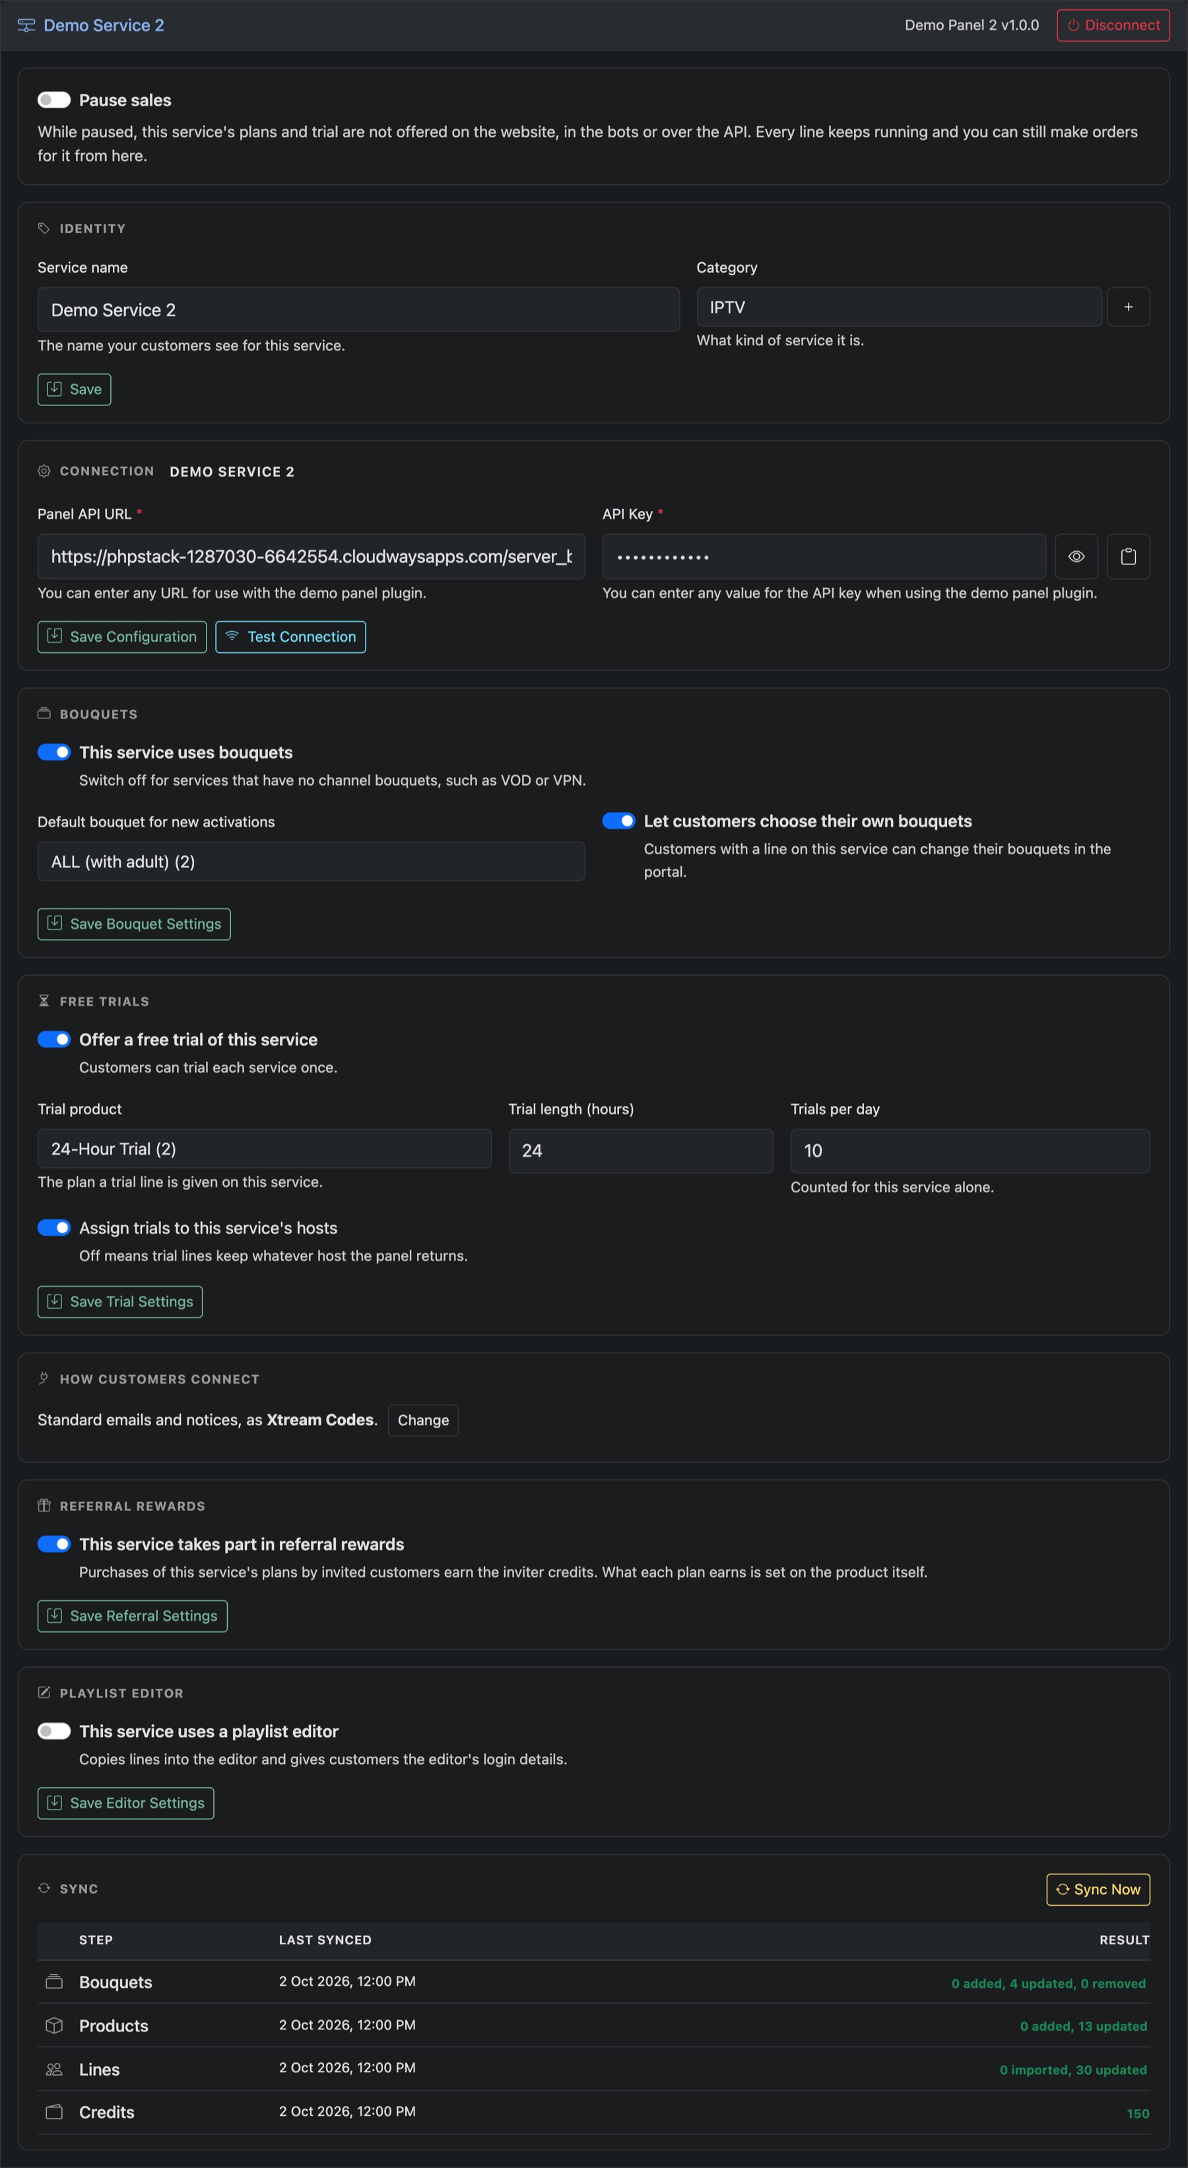Click the eye icon to reveal API key
Screen dimensions: 1188x2168
tap(1076, 557)
